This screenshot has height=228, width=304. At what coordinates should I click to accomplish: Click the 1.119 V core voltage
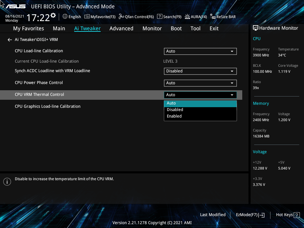(x=284, y=72)
